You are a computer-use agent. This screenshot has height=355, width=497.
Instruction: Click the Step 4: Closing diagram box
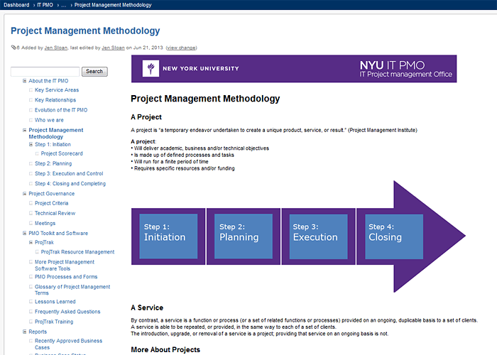[394, 236]
